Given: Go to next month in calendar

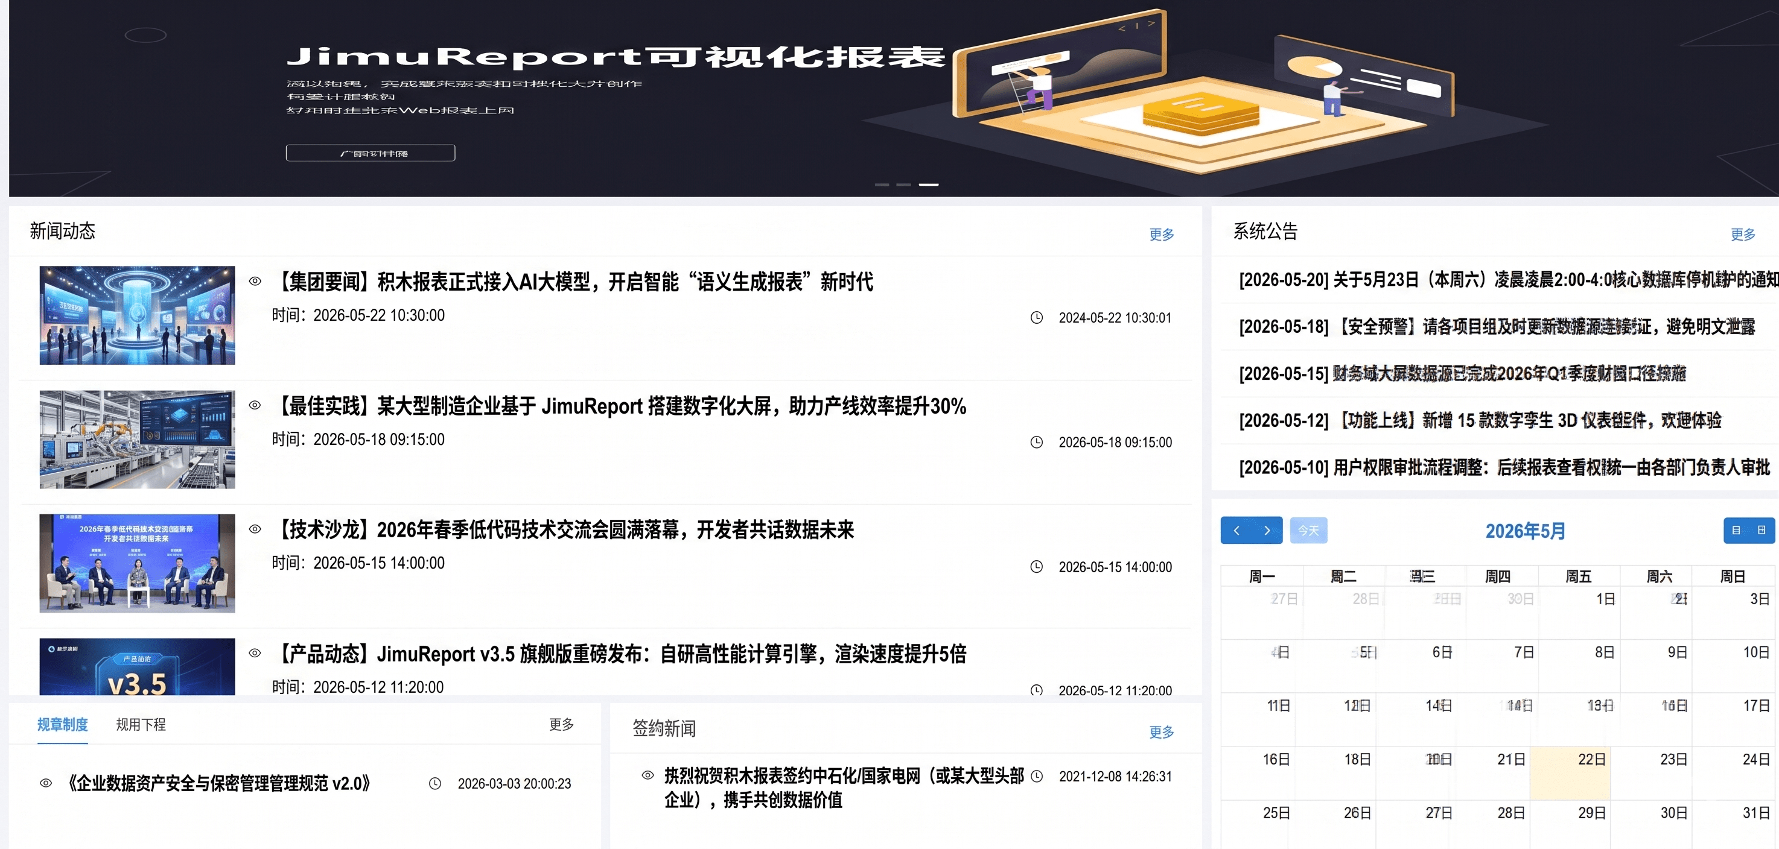Looking at the screenshot, I should (1267, 530).
